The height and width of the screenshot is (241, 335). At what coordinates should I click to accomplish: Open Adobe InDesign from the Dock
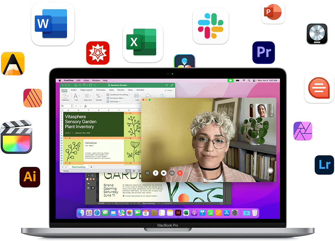tap(178, 213)
